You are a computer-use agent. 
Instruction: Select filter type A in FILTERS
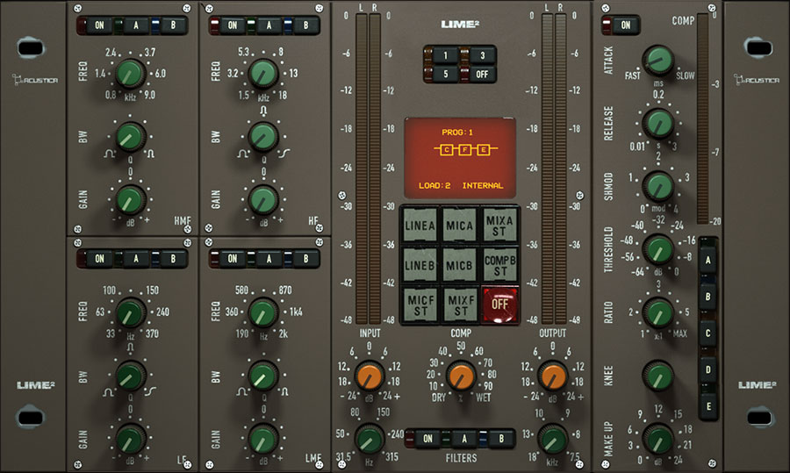point(464,439)
